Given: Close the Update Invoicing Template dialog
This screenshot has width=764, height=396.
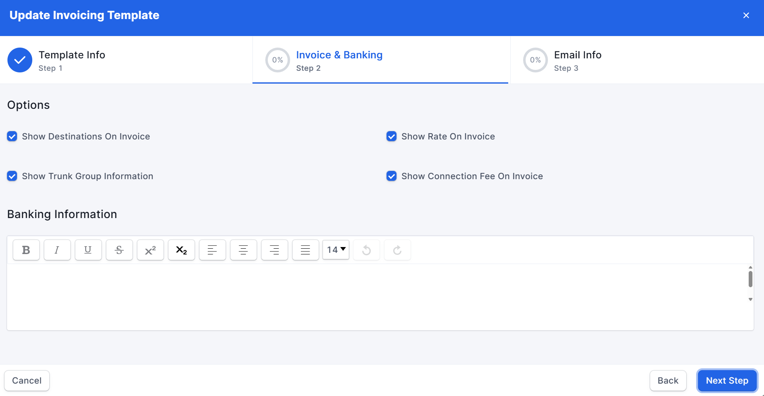Looking at the screenshot, I should tap(746, 15).
